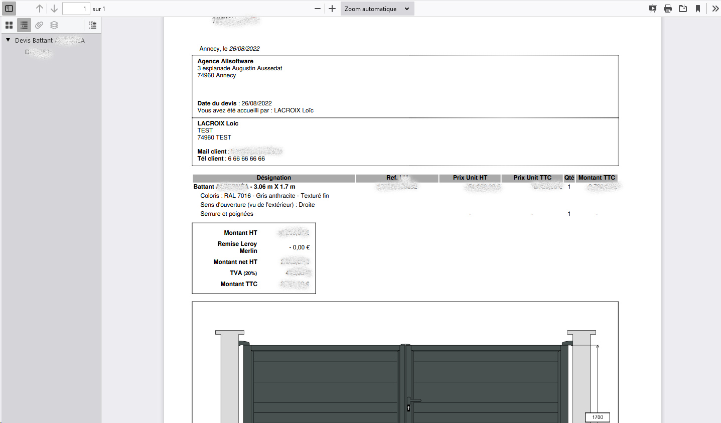Click the '- 0,00 €' discount value
721x423 pixels.
tap(300, 247)
